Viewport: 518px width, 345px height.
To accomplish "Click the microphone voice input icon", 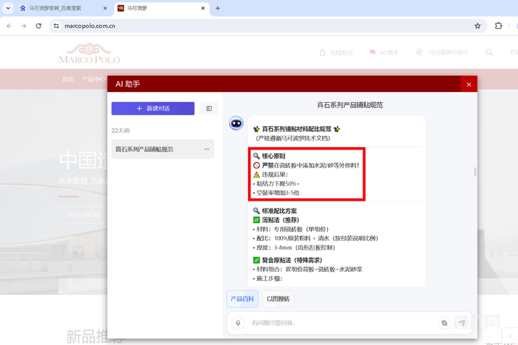I will [238, 323].
